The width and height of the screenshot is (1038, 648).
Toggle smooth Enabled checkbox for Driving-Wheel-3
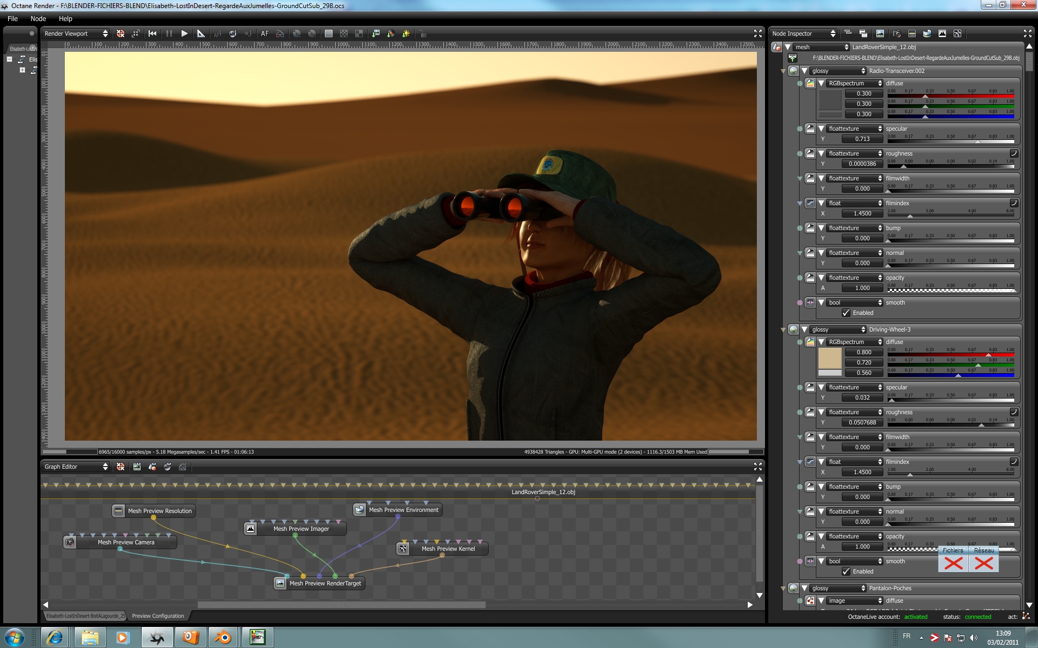click(x=846, y=572)
